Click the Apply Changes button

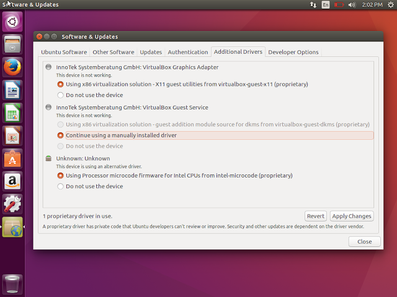tap(352, 216)
